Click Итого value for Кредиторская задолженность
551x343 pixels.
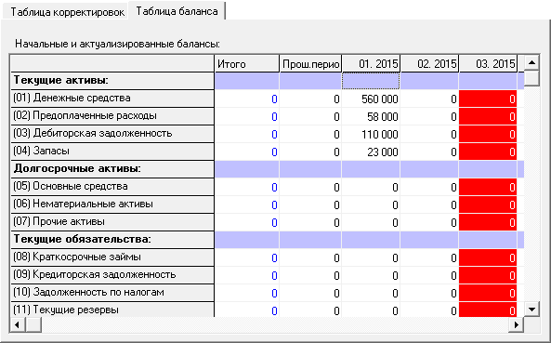246,275
